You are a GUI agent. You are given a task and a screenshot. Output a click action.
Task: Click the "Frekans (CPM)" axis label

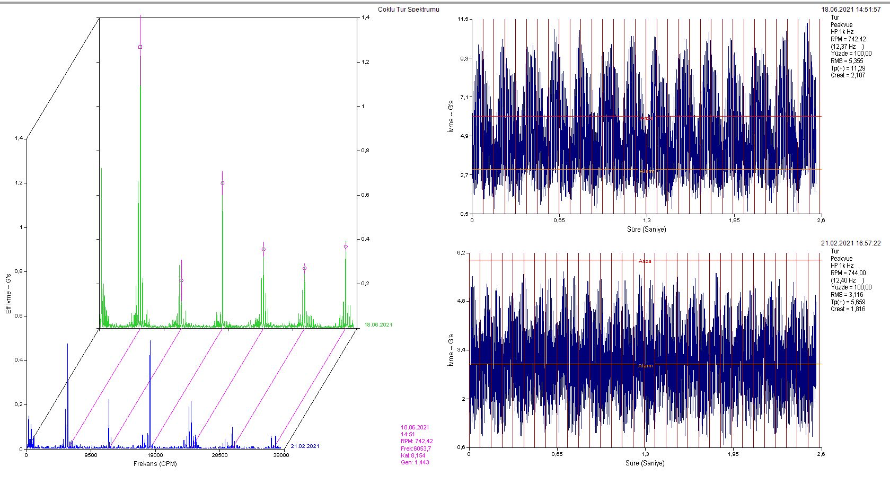point(155,464)
